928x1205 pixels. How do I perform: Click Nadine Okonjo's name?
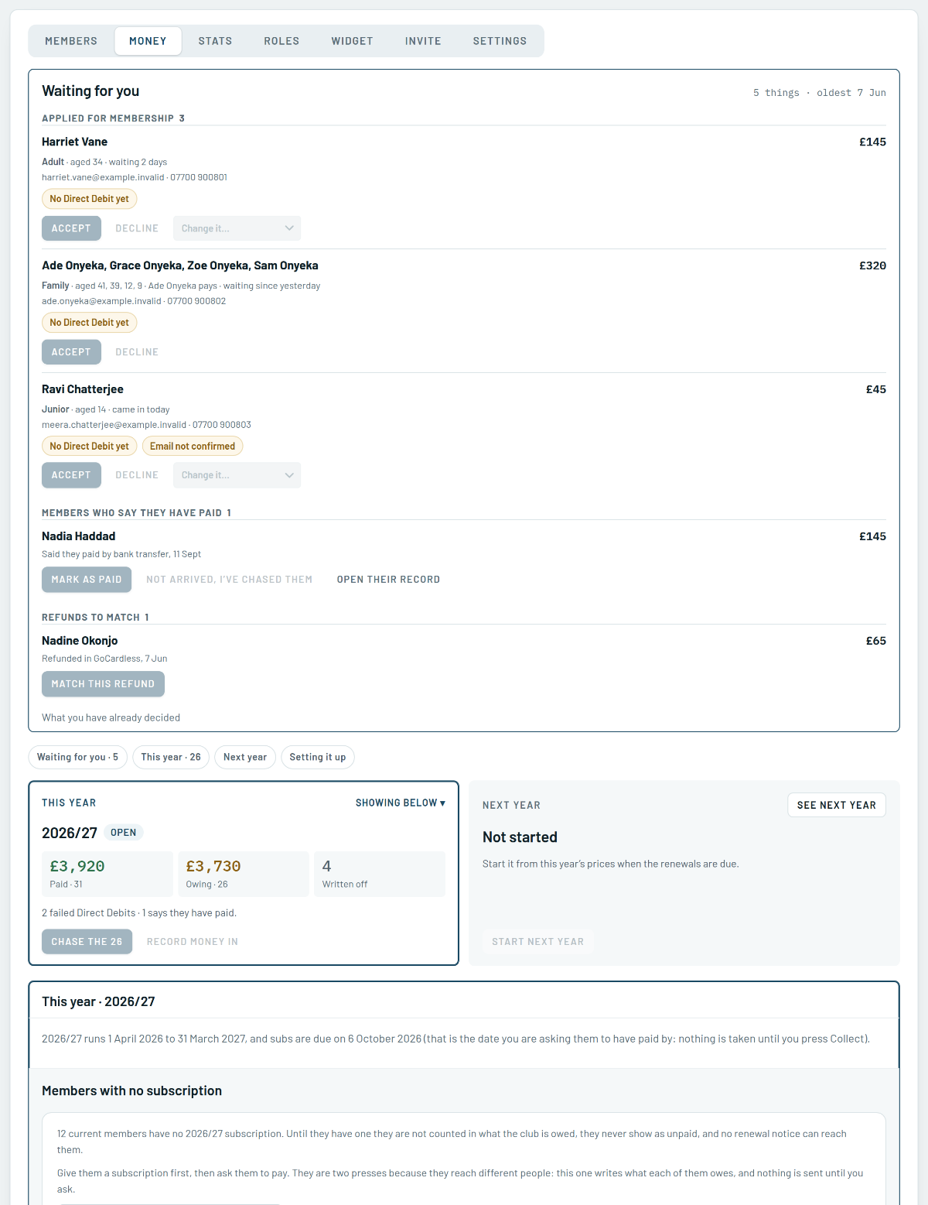[x=80, y=641]
